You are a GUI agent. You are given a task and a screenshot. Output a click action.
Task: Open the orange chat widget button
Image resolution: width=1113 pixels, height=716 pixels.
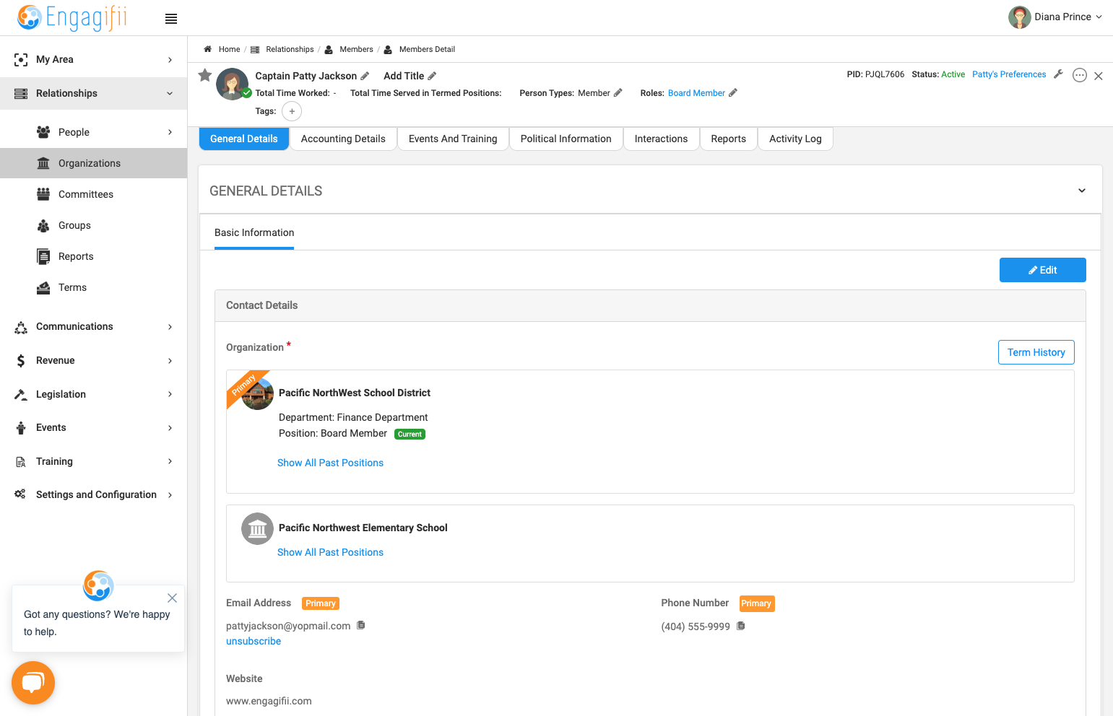pyautogui.click(x=33, y=683)
